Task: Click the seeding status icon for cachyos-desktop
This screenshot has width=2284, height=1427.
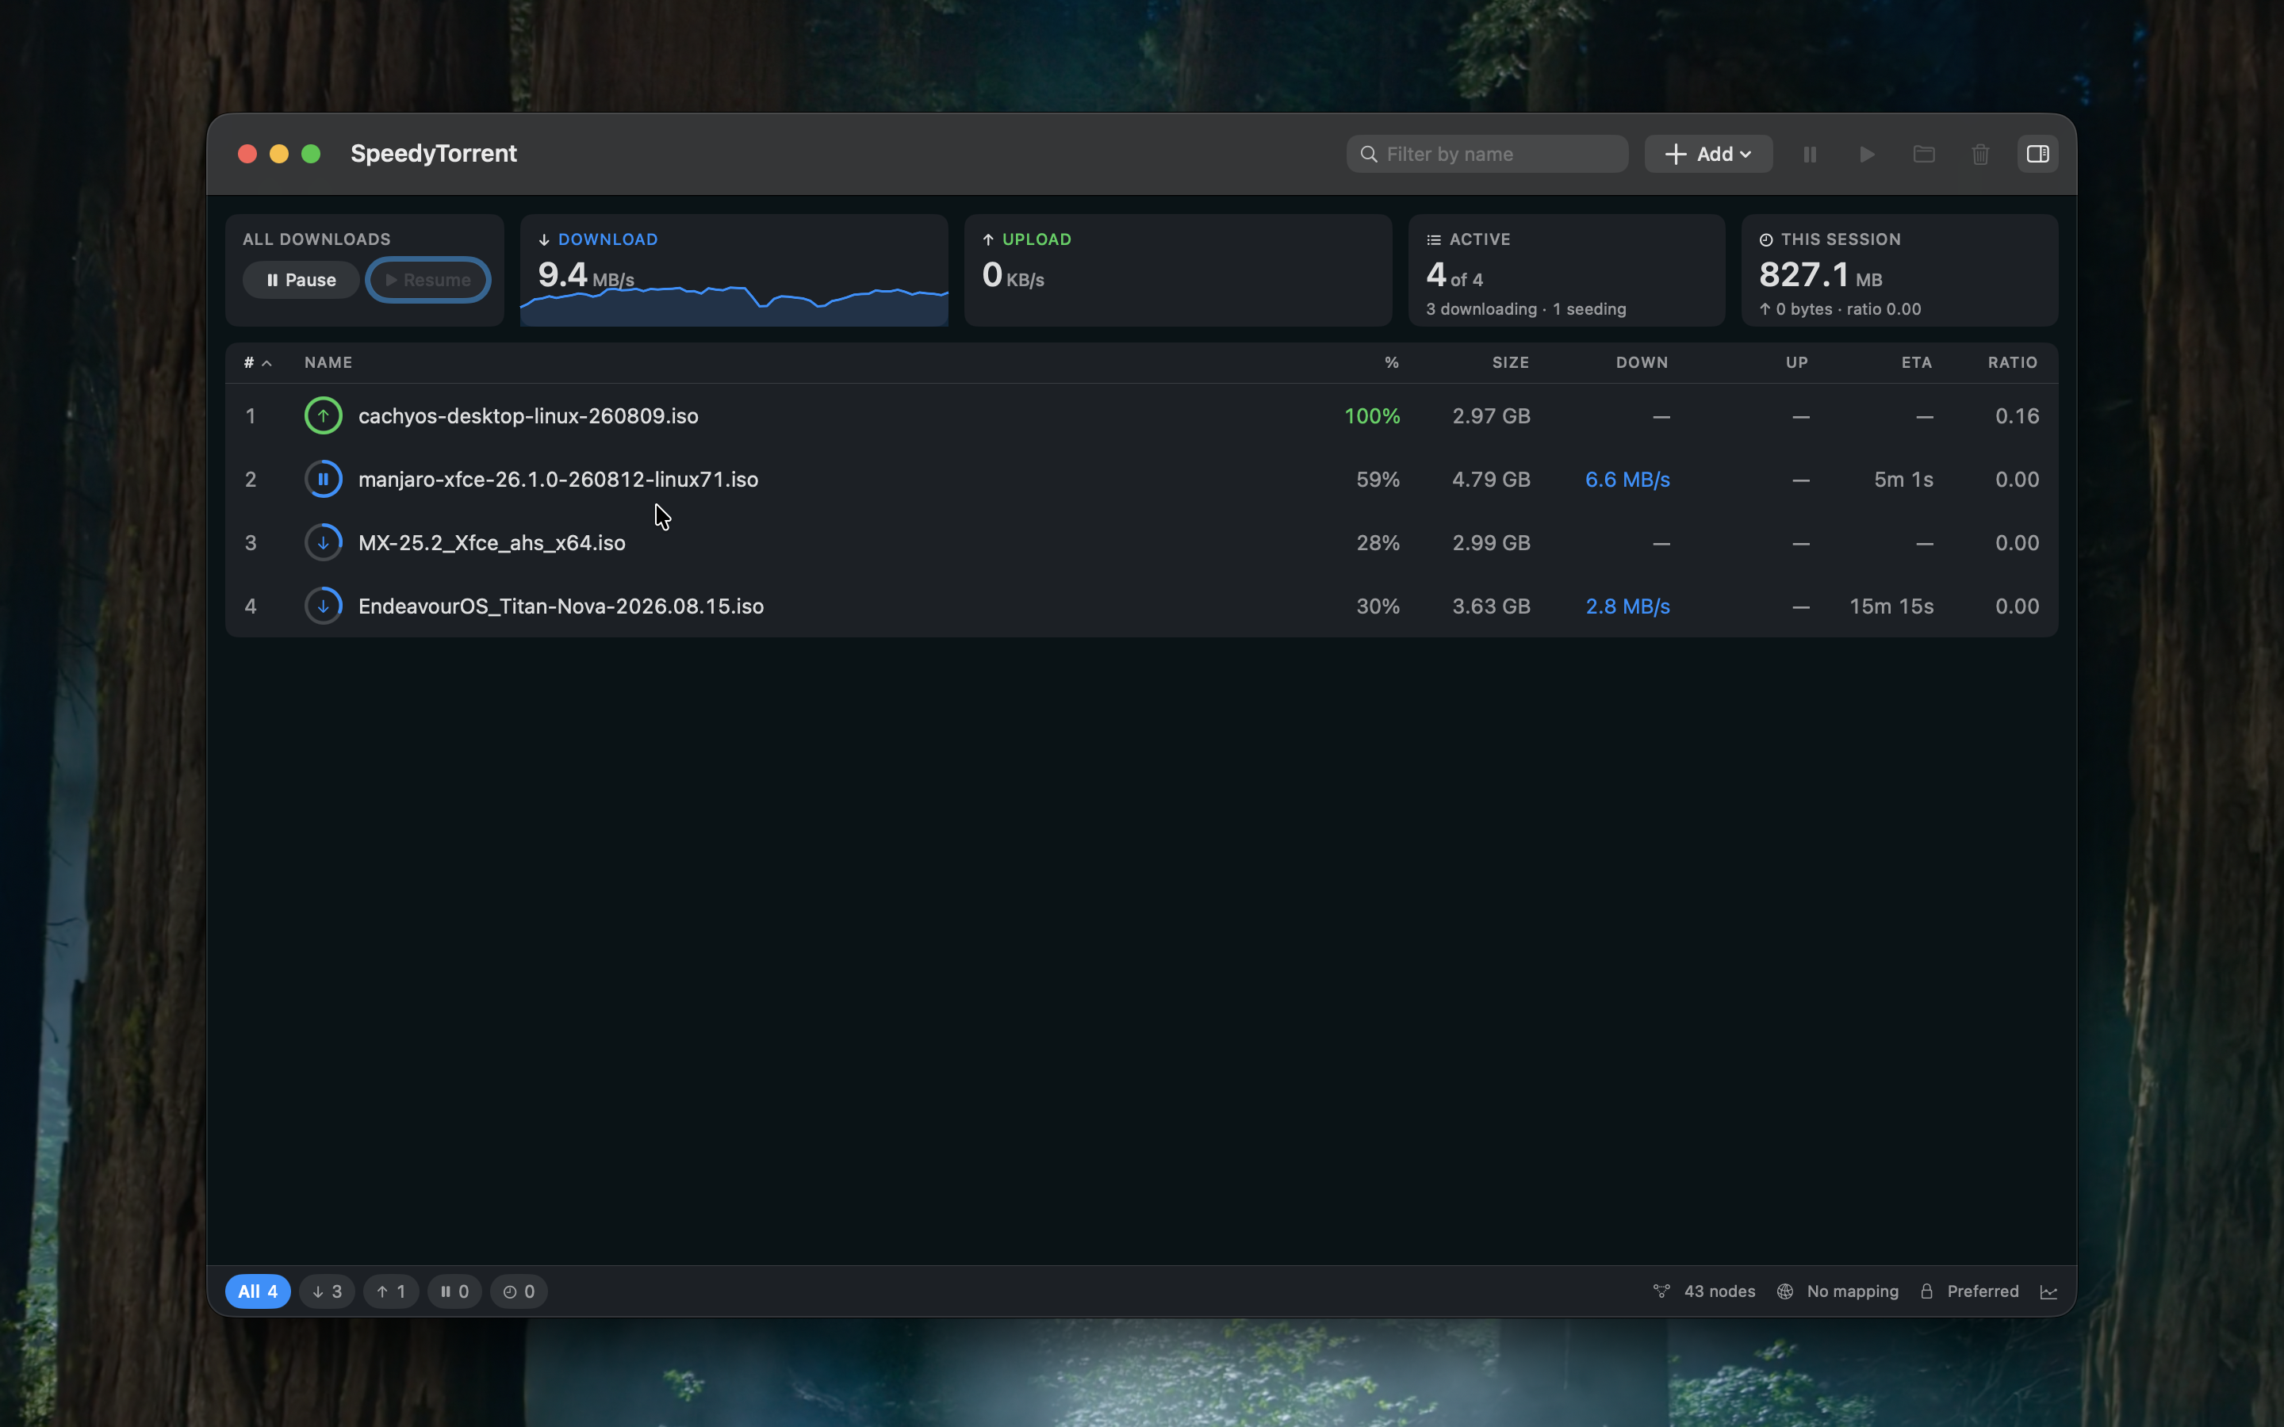Action: (x=323, y=416)
